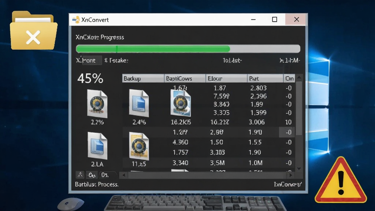The image size is (375, 211).
Task: Select the cell with value 3,303
Action: coord(218,152)
